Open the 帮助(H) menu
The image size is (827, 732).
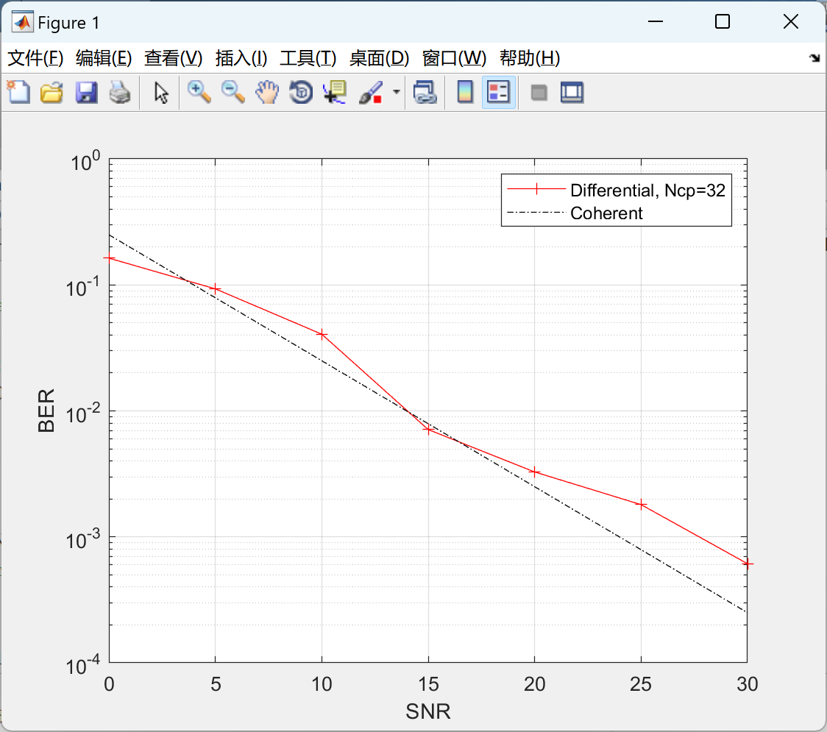pos(530,58)
